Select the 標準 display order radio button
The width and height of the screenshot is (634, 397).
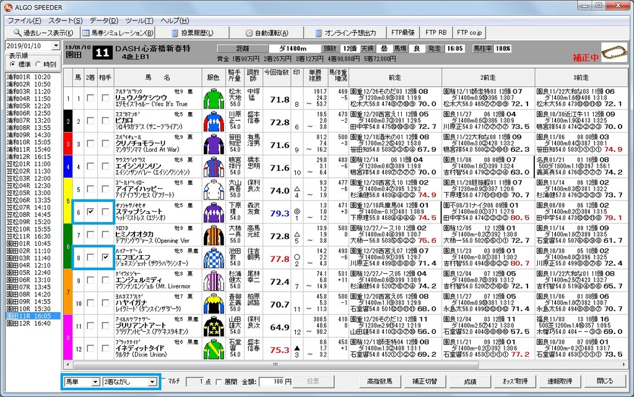pyautogui.click(x=12, y=64)
